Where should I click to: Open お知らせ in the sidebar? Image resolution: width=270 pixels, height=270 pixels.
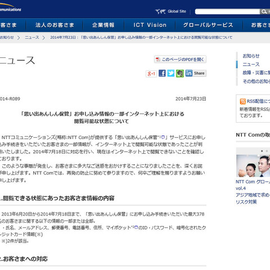tap(251, 56)
